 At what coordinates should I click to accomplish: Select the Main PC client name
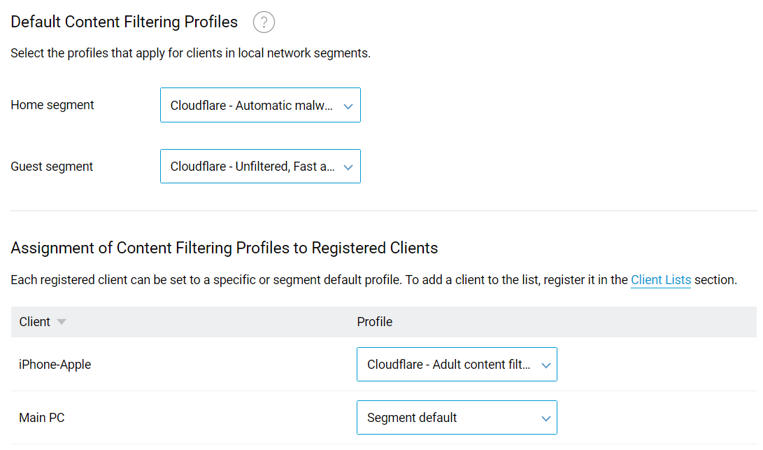(42, 418)
